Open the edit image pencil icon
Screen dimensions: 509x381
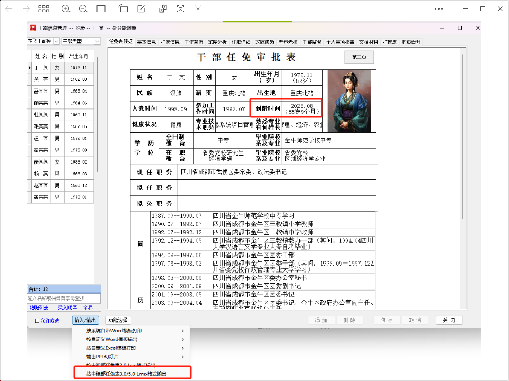click(141, 9)
